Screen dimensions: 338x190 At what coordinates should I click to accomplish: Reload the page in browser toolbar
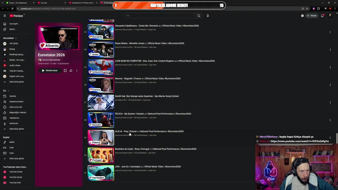point(12,8)
